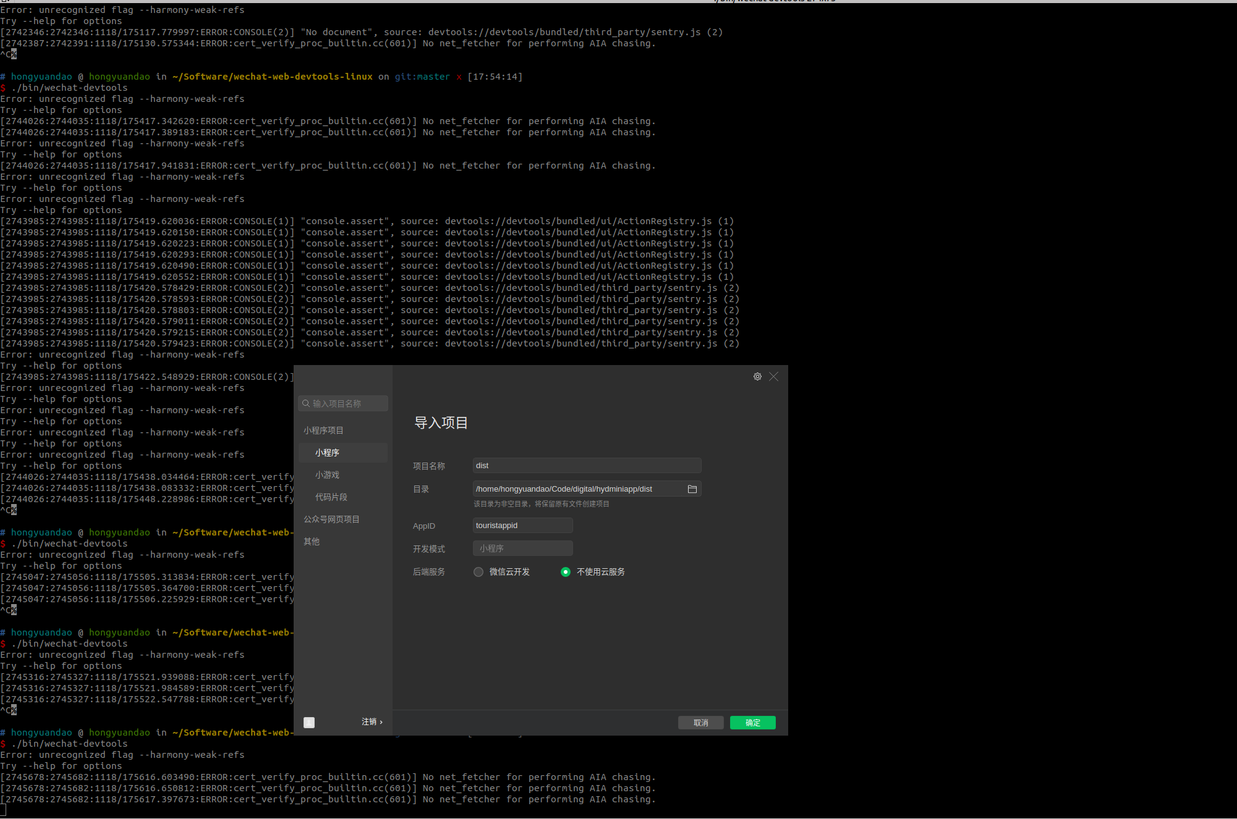Edit the AppID field touristappid
Screen dimensions: 1237x819
[522, 526]
